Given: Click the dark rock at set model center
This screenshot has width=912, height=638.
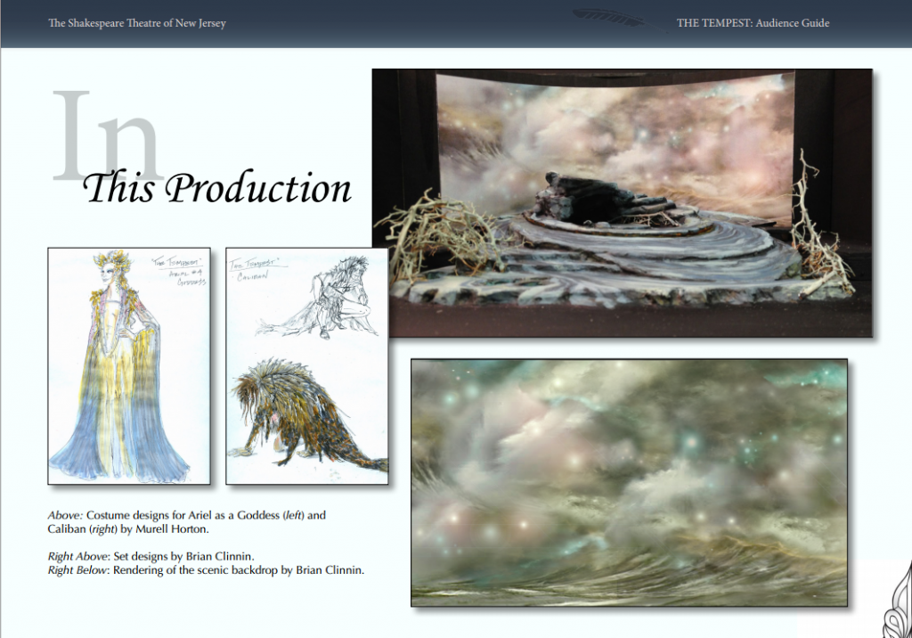Looking at the screenshot, I should pyautogui.click(x=570, y=196).
